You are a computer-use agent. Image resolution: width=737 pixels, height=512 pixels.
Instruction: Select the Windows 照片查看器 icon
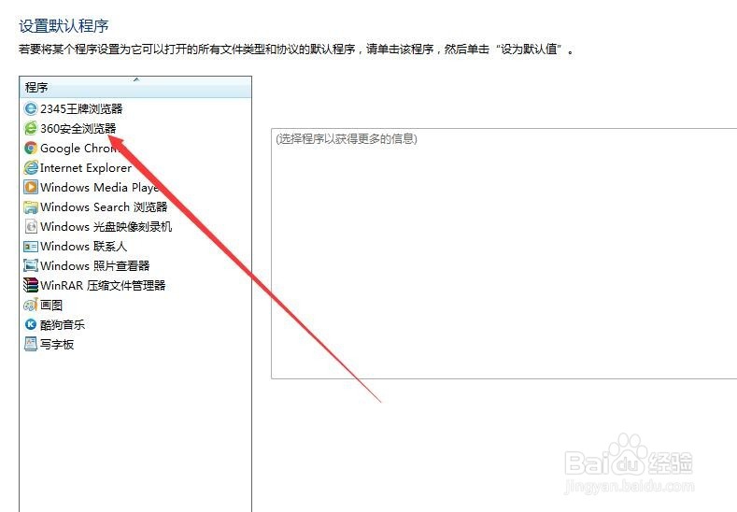click(31, 265)
